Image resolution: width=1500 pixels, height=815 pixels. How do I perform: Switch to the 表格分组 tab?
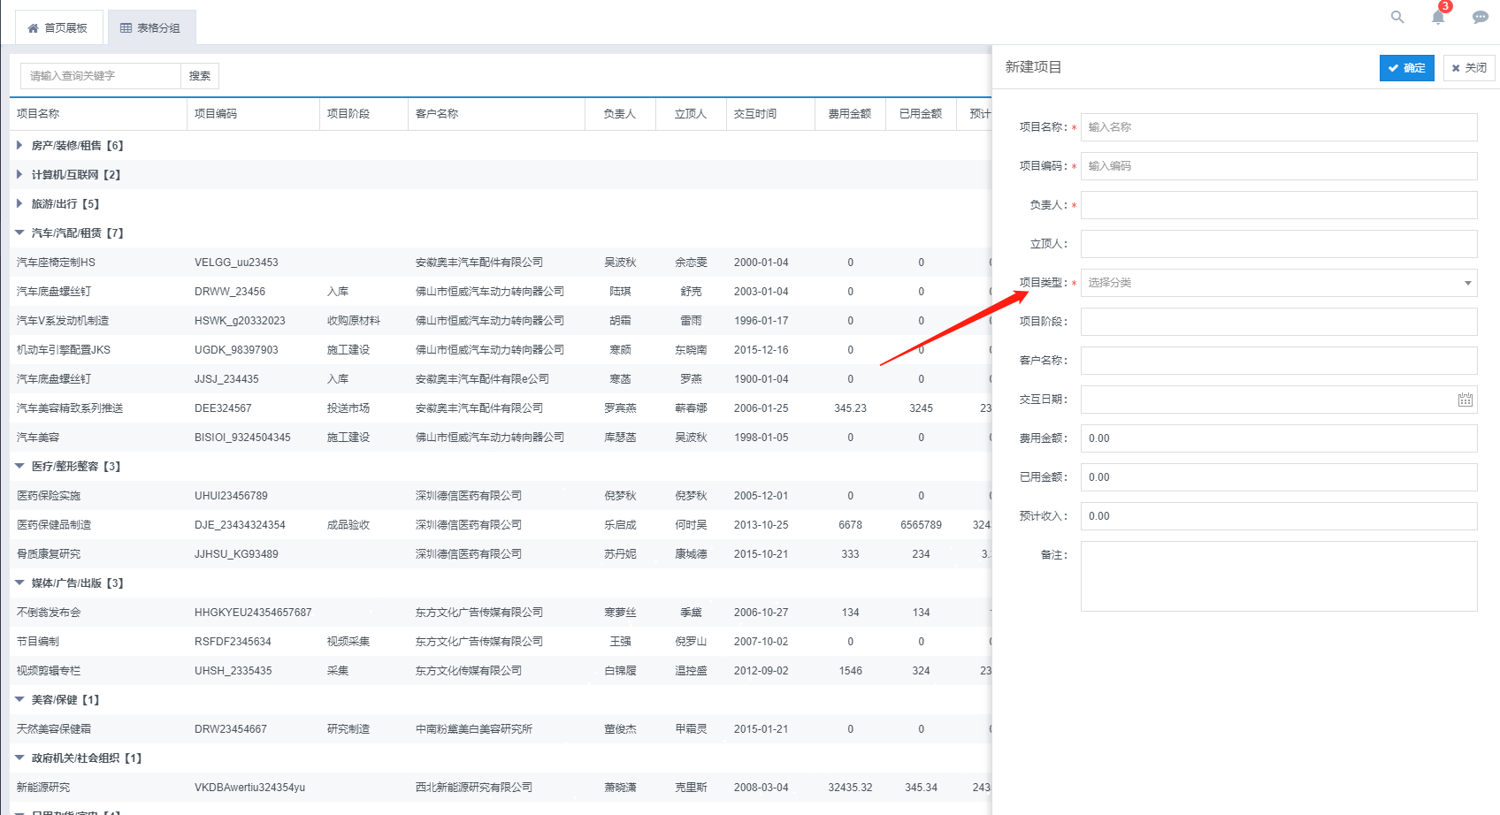[x=151, y=27]
